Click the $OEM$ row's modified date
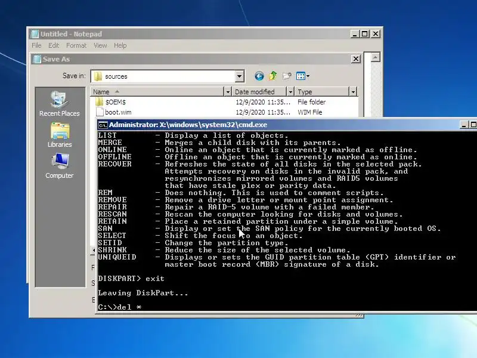This screenshot has width=477, height=358. (263, 102)
